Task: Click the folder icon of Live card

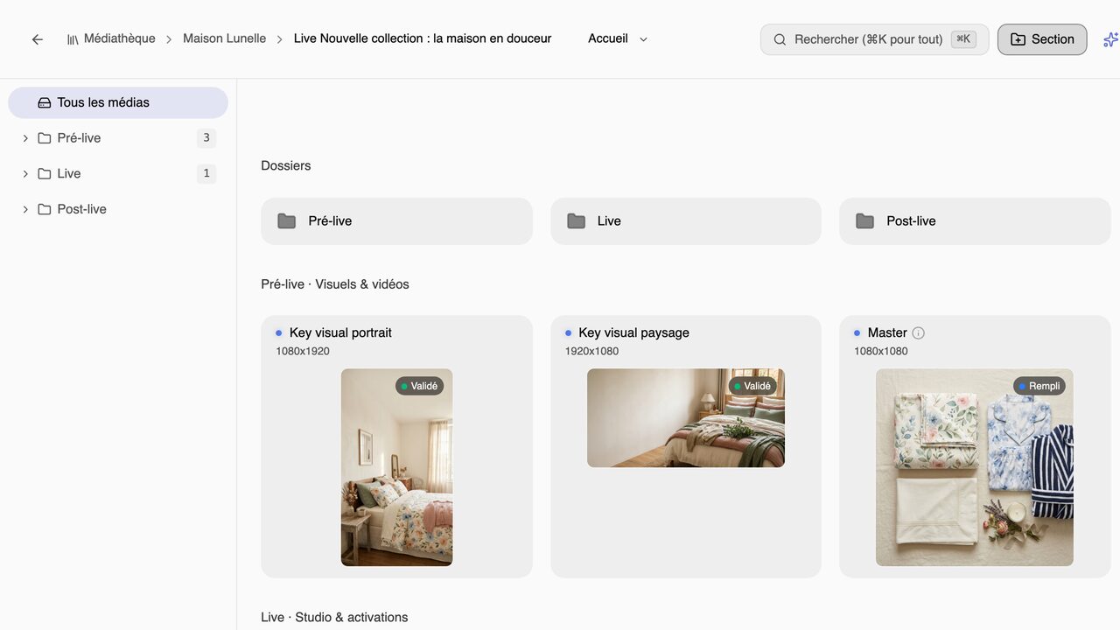Action: point(576,220)
